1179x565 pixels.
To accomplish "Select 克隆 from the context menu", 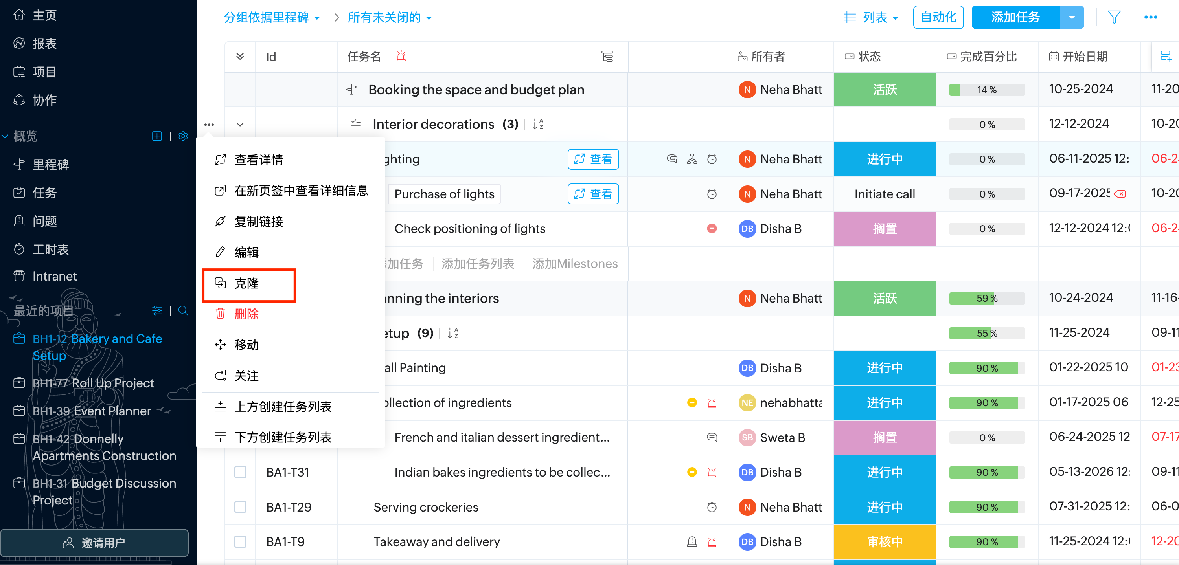I will click(x=247, y=284).
